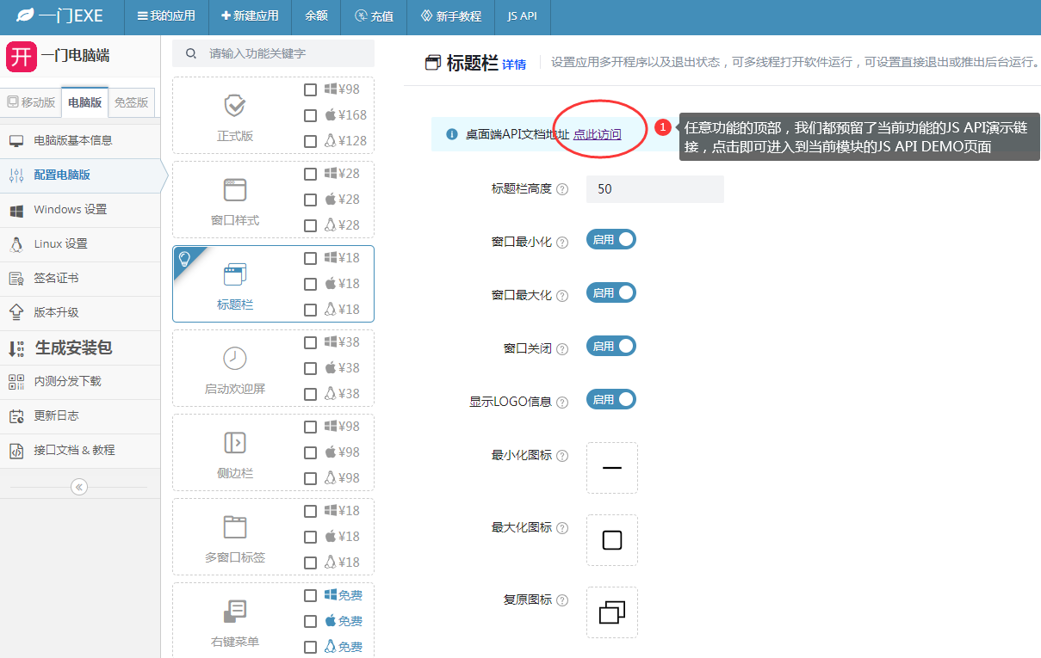Show help icon for 标题栏高度
This screenshot has height=658, width=1041.
[x=562, y=189]
